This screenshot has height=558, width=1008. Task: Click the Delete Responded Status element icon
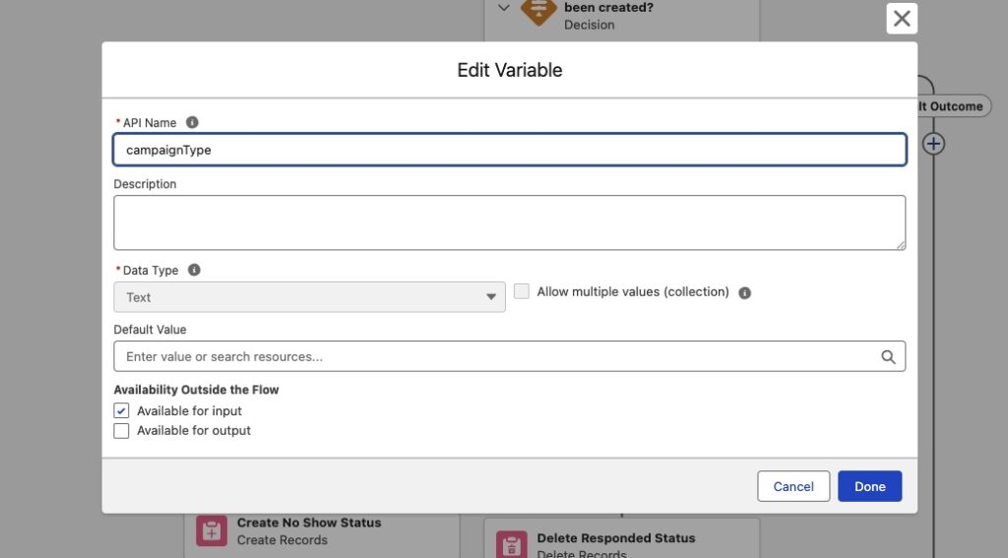tap(511, 545)
